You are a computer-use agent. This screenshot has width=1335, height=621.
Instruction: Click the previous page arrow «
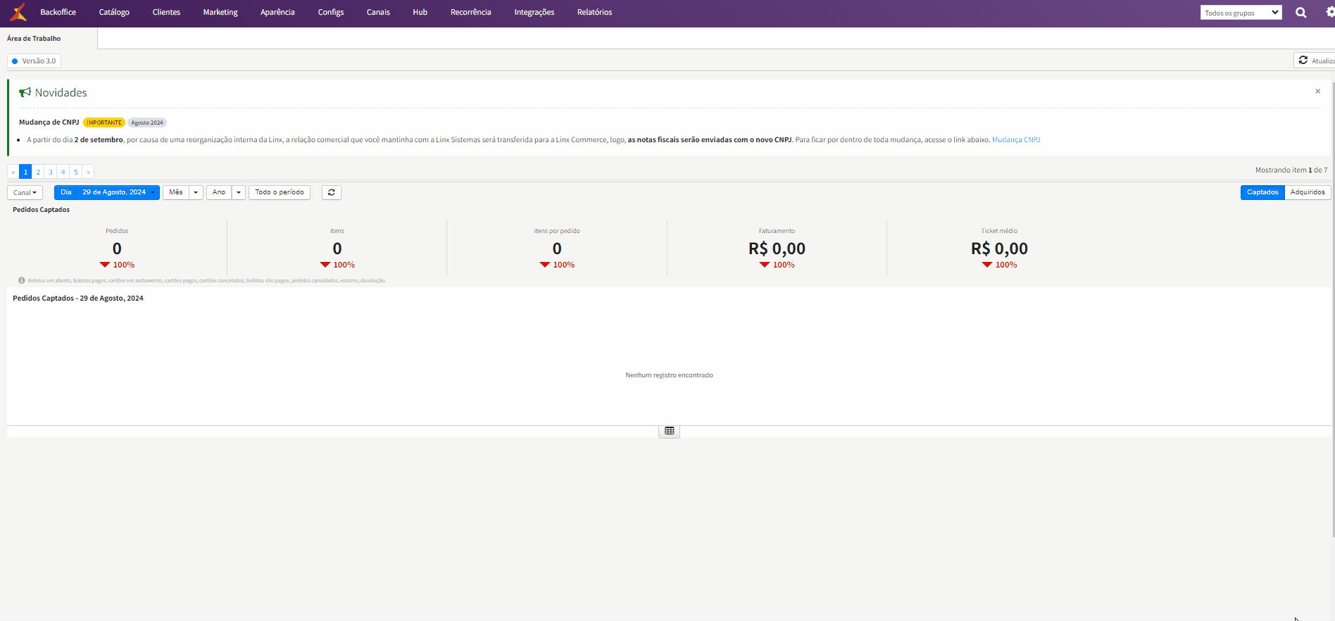(13, 172)
